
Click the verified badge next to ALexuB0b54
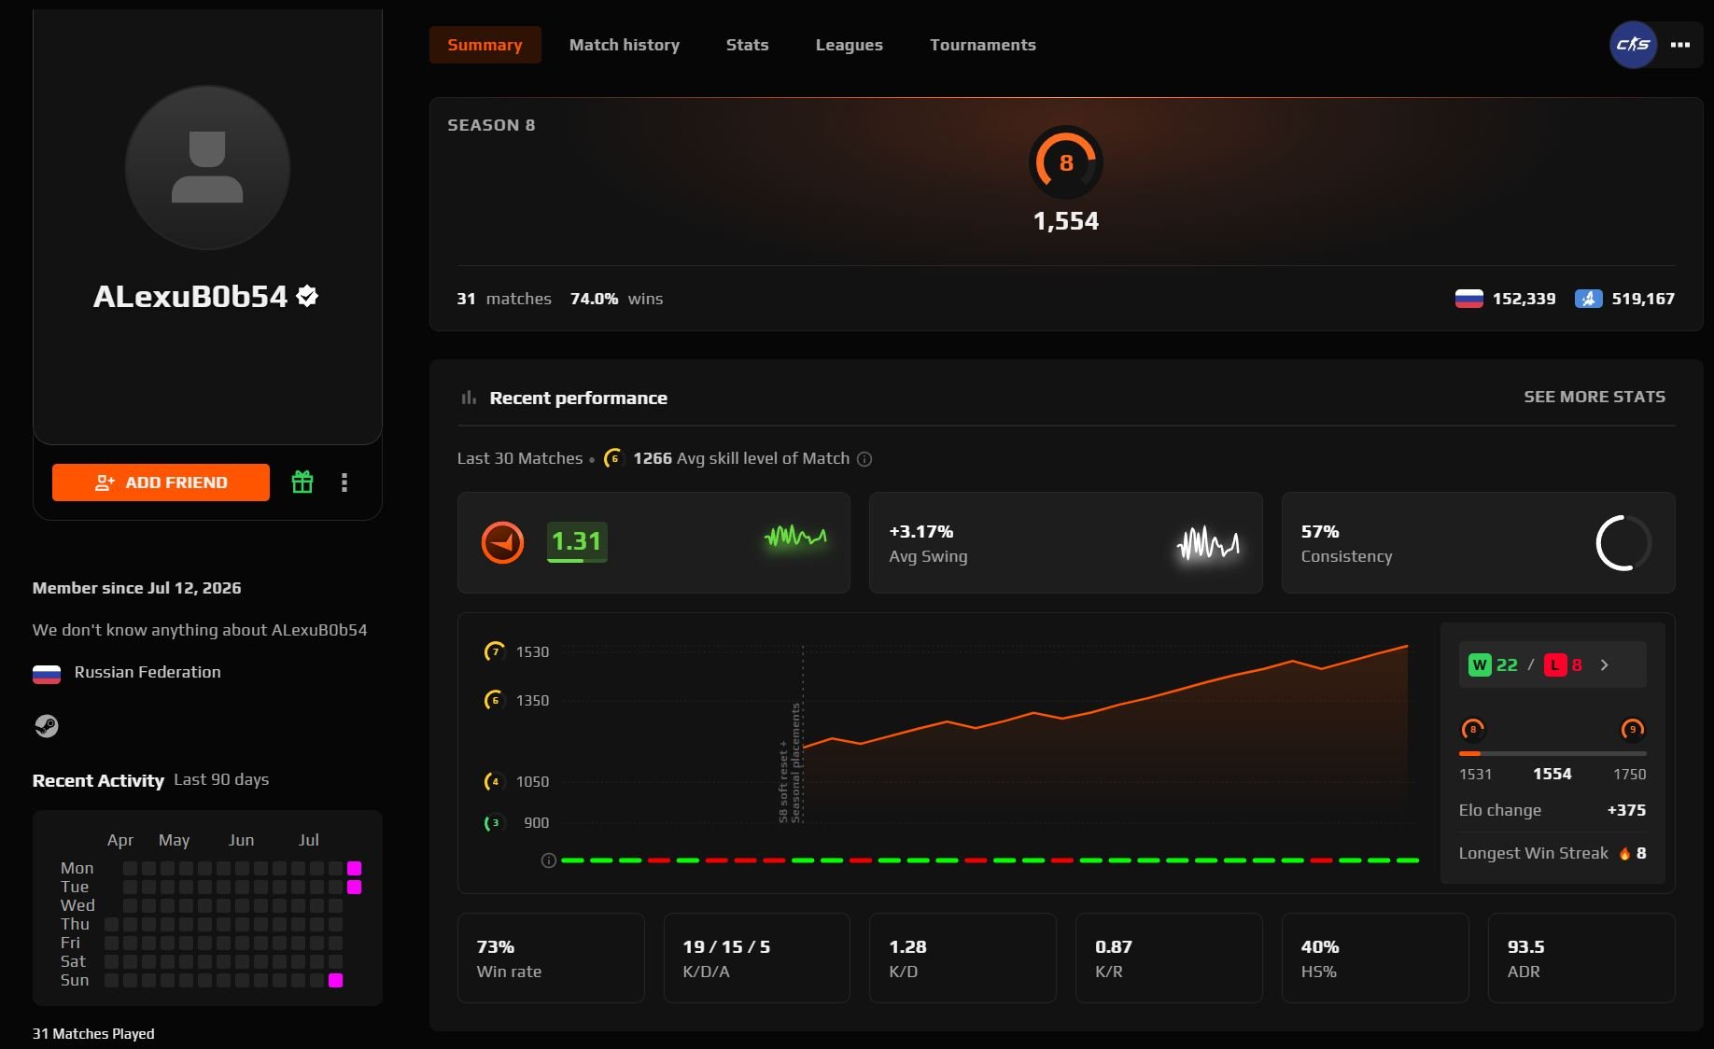(307, 296)
